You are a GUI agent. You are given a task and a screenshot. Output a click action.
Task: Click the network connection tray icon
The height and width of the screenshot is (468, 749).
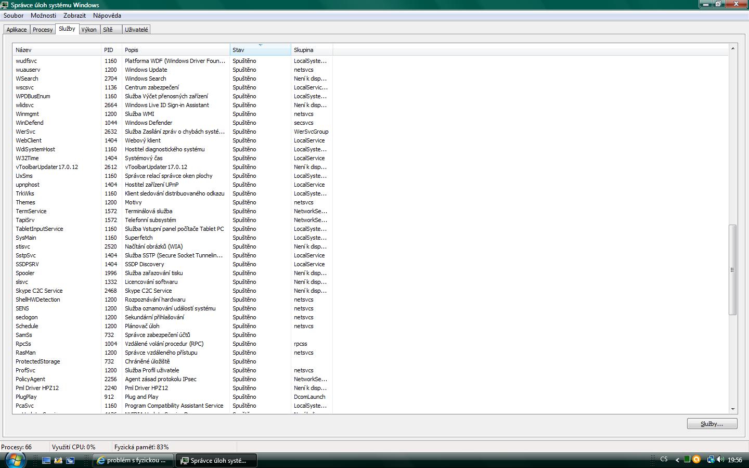pyautogui.click(x=710, y=460)
